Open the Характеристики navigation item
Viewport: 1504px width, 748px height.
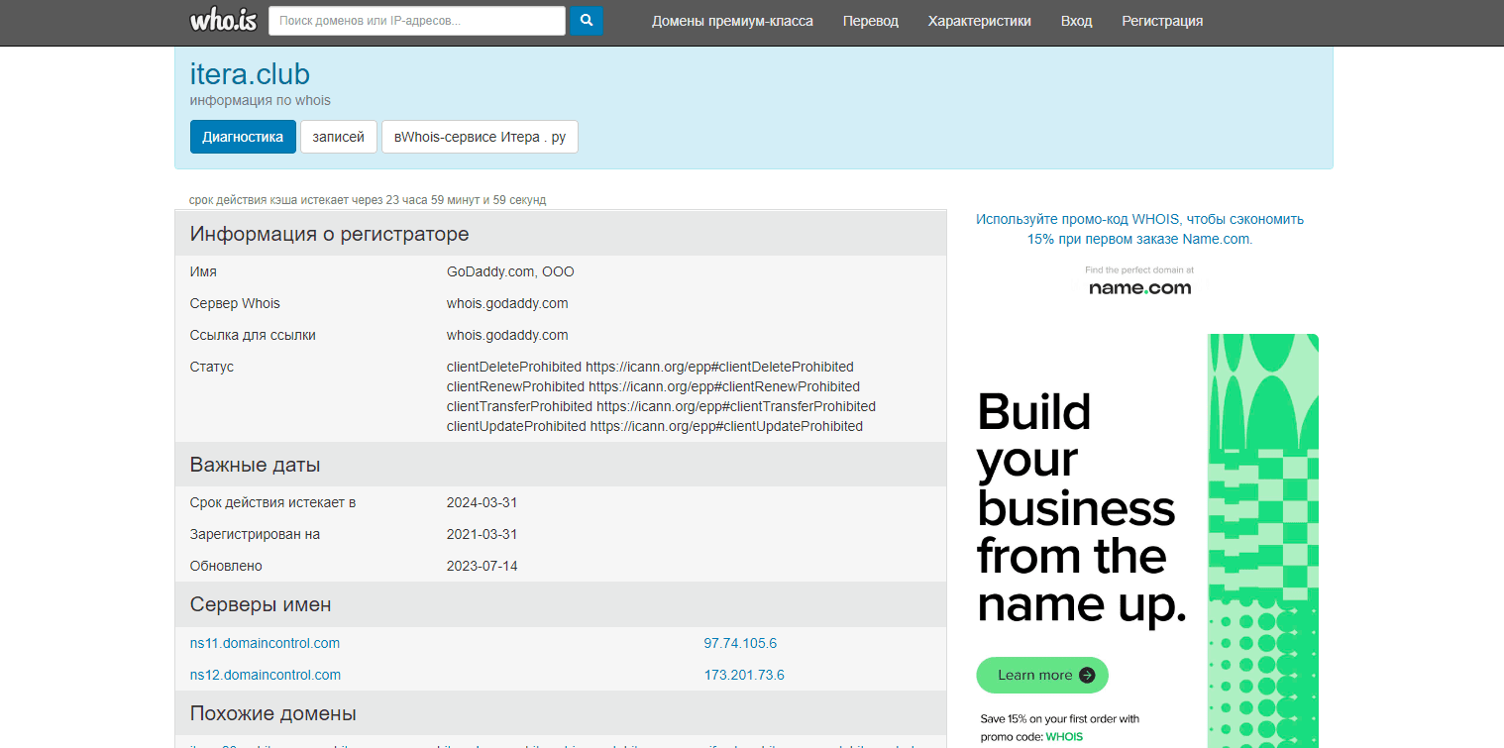[x=979, y=21]
